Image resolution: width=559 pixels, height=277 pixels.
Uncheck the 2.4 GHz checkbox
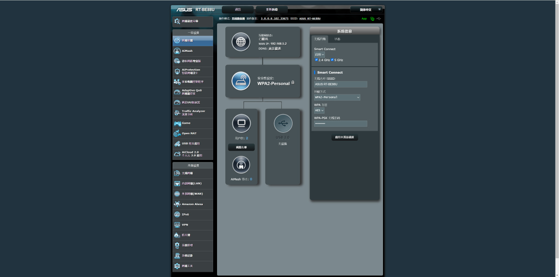pyautogui.click(x=316, y=60)
